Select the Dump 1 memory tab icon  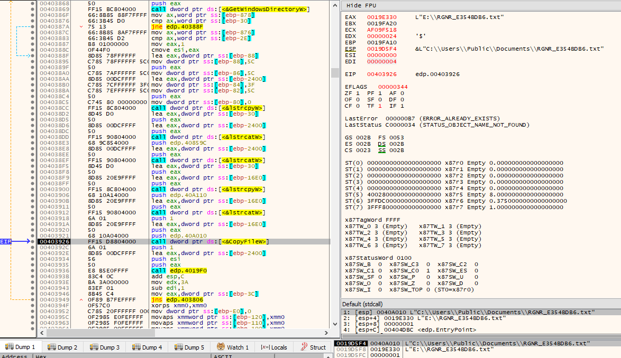[9, 347]
